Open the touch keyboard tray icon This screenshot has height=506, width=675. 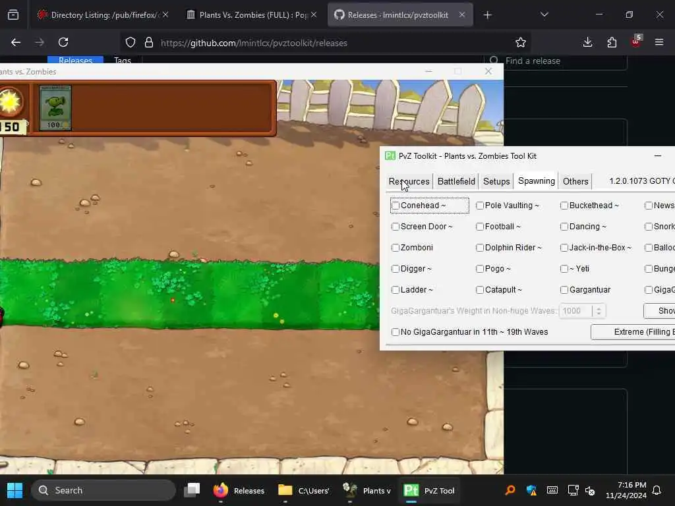click(552, 490)
